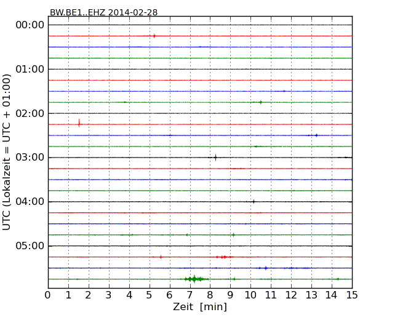Select the tall red spike below the 02:00 trace
The width and height of the screenshot is (400, 320).
(79, 123)
